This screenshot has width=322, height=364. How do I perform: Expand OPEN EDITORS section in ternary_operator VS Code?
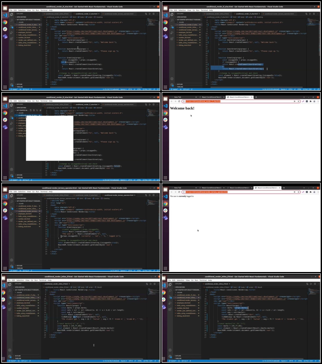(28, 198)
